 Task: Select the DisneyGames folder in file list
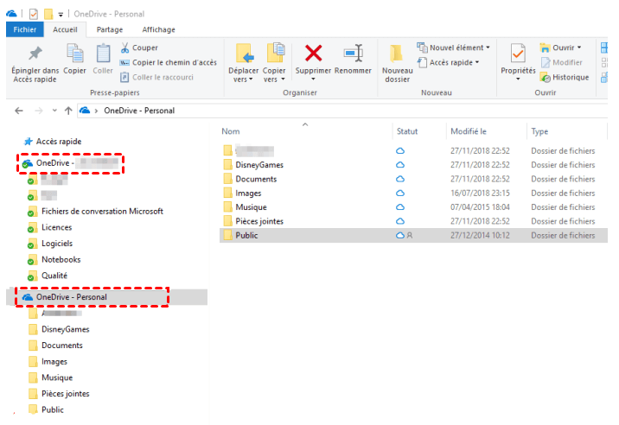(259, 165)
